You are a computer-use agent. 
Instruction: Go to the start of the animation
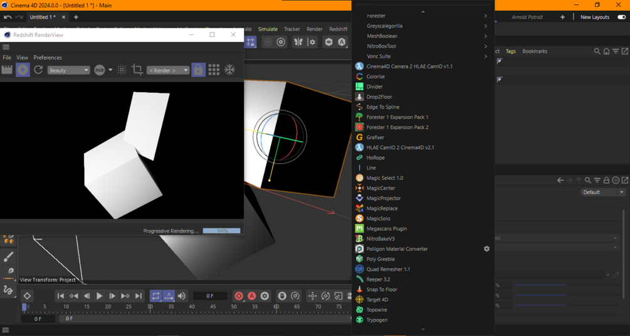pyautogui.click(x=61, y=297)
